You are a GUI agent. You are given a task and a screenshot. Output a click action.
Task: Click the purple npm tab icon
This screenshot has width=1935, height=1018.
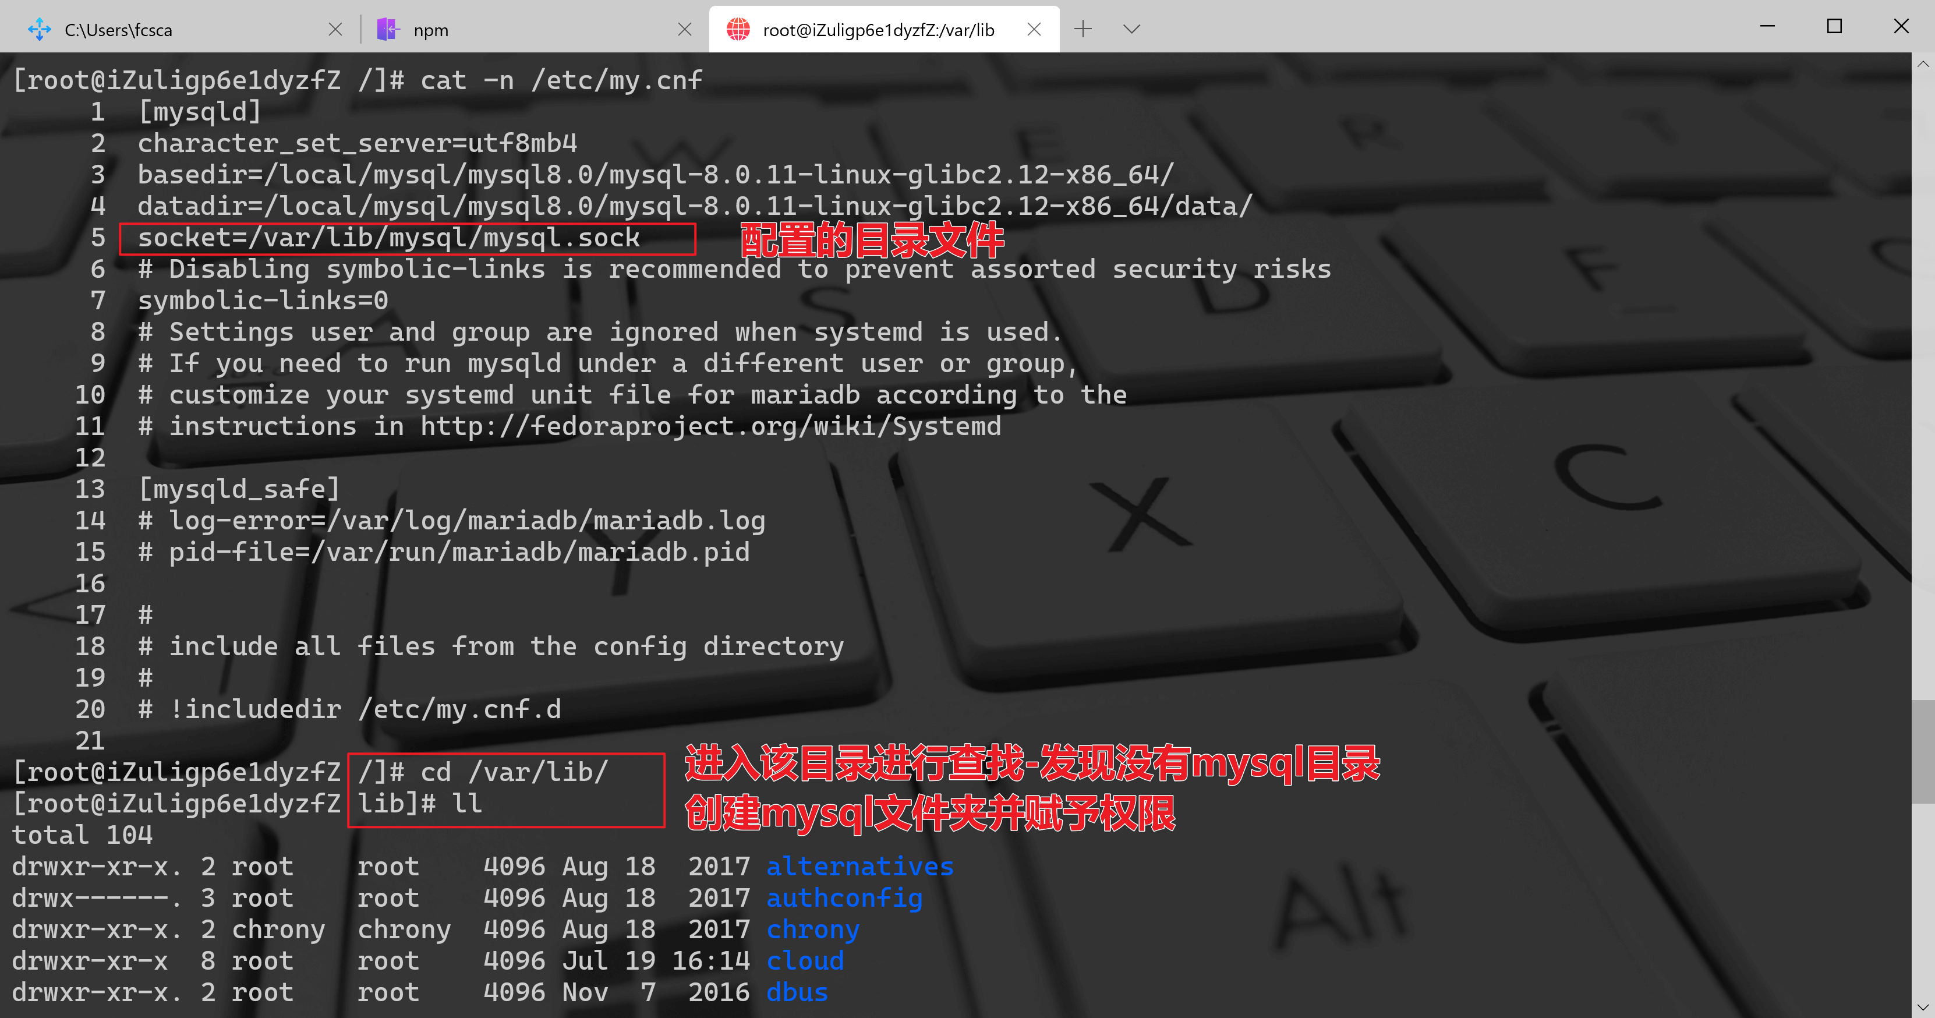tap(388, 29)
